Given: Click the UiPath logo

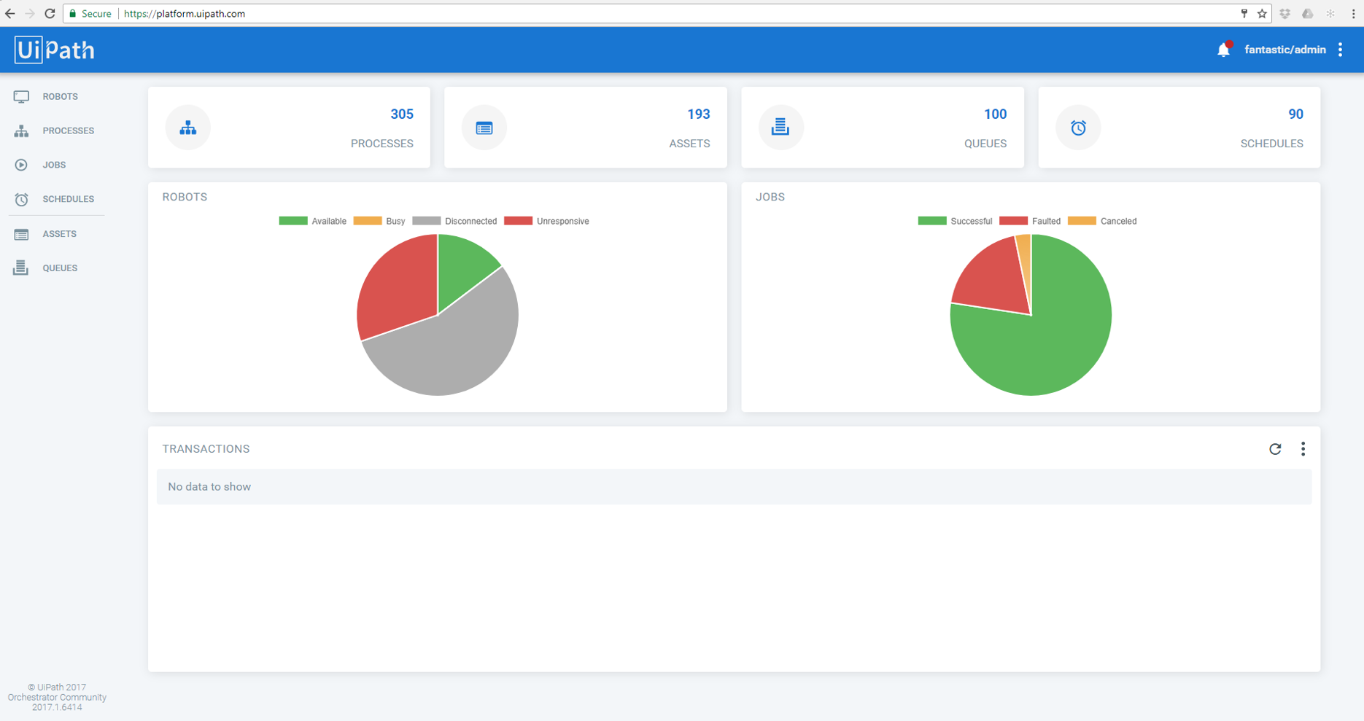Looking at the screenshot, I should pos(55,50).
